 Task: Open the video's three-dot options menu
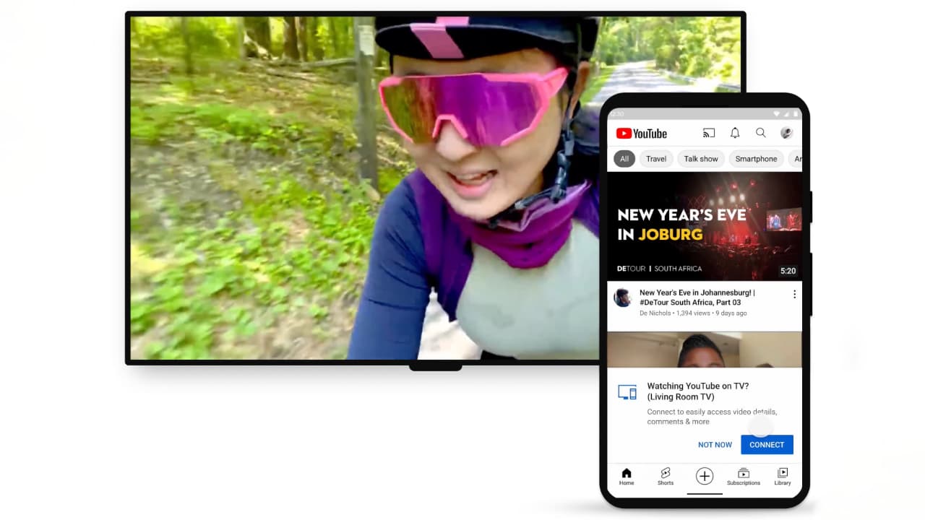pyautogui.click(x=794, y=294)
